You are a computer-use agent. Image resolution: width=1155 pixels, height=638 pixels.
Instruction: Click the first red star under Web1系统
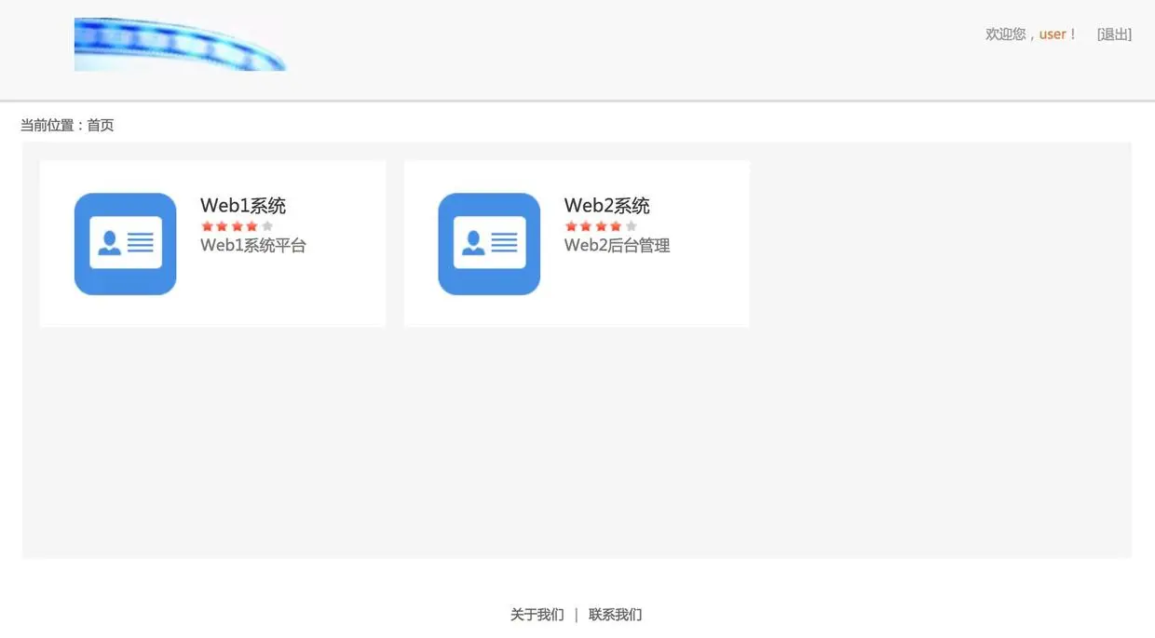pyautogui.click(x=207, y=224)
